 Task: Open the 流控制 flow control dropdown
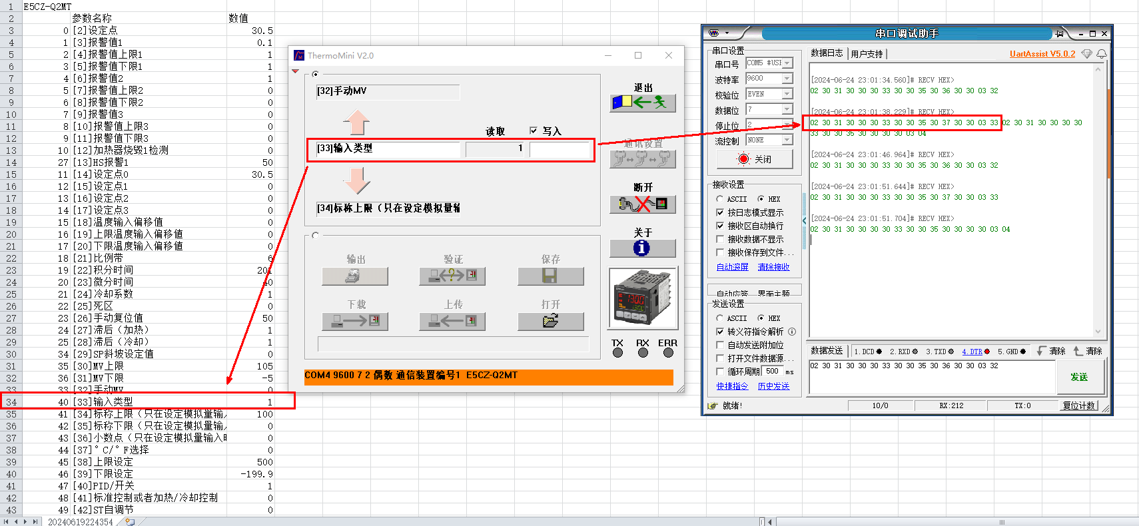[x=787, y=140]
